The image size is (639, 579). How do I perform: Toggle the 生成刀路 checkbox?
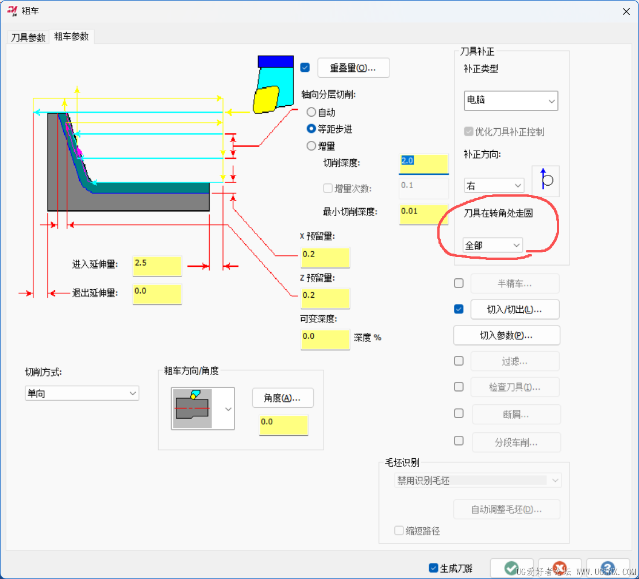coord(433,568)
